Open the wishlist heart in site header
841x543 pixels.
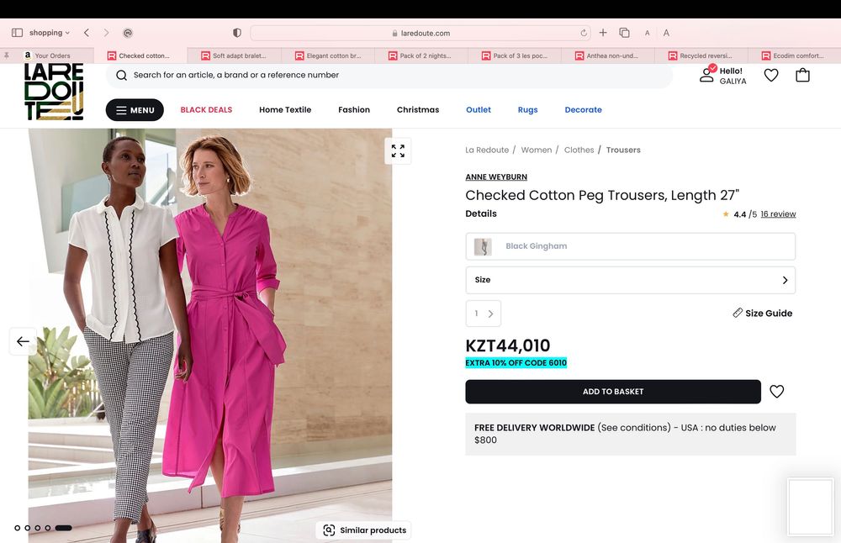click(771, 75)
